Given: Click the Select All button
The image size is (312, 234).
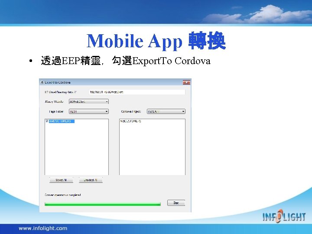Looking at the screenshot, I should [61, 180].
